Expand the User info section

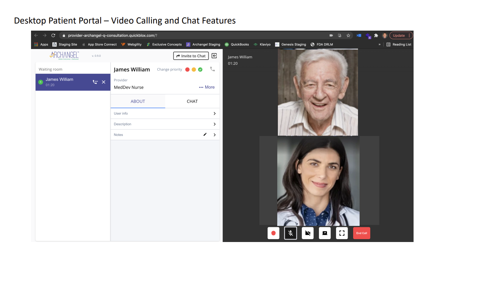(x=165, y=113)
